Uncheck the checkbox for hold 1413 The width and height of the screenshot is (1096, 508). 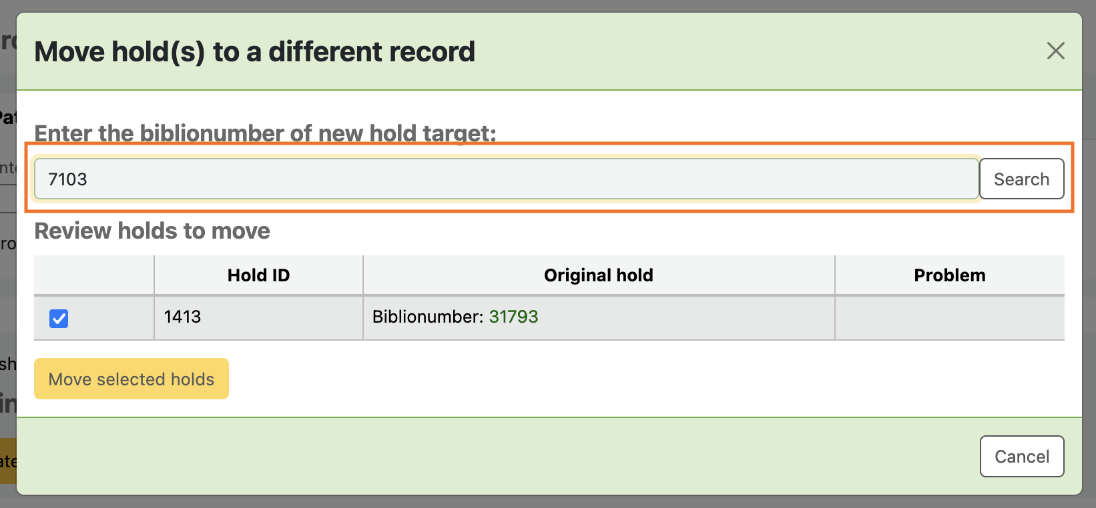(59, 319)
